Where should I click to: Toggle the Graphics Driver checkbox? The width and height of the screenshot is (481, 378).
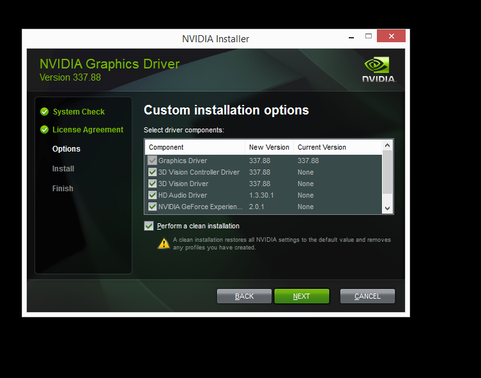152,161
